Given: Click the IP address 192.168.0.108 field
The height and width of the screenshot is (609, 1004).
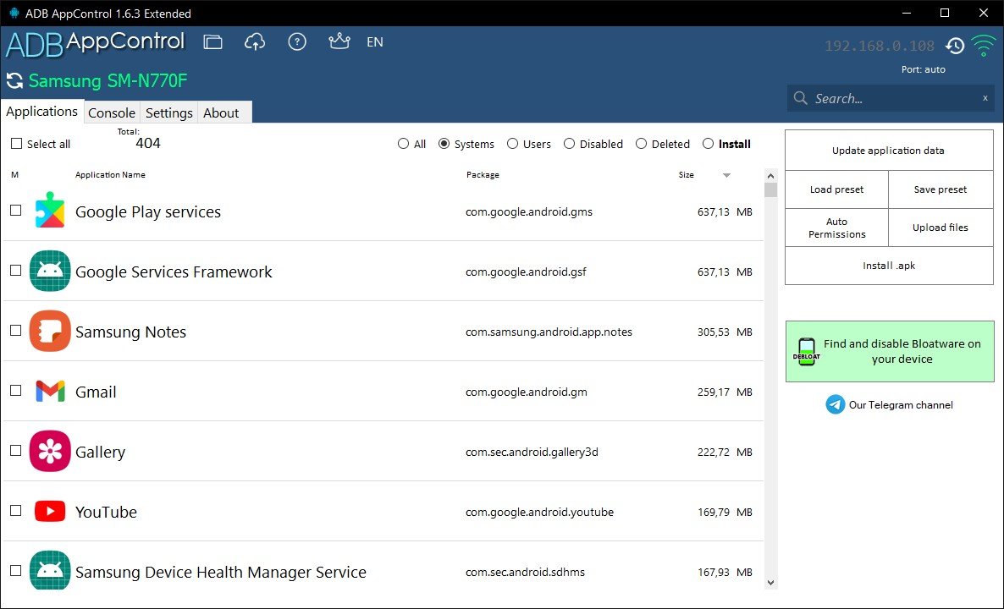Looking at the screenshot, I should (880, 46).
